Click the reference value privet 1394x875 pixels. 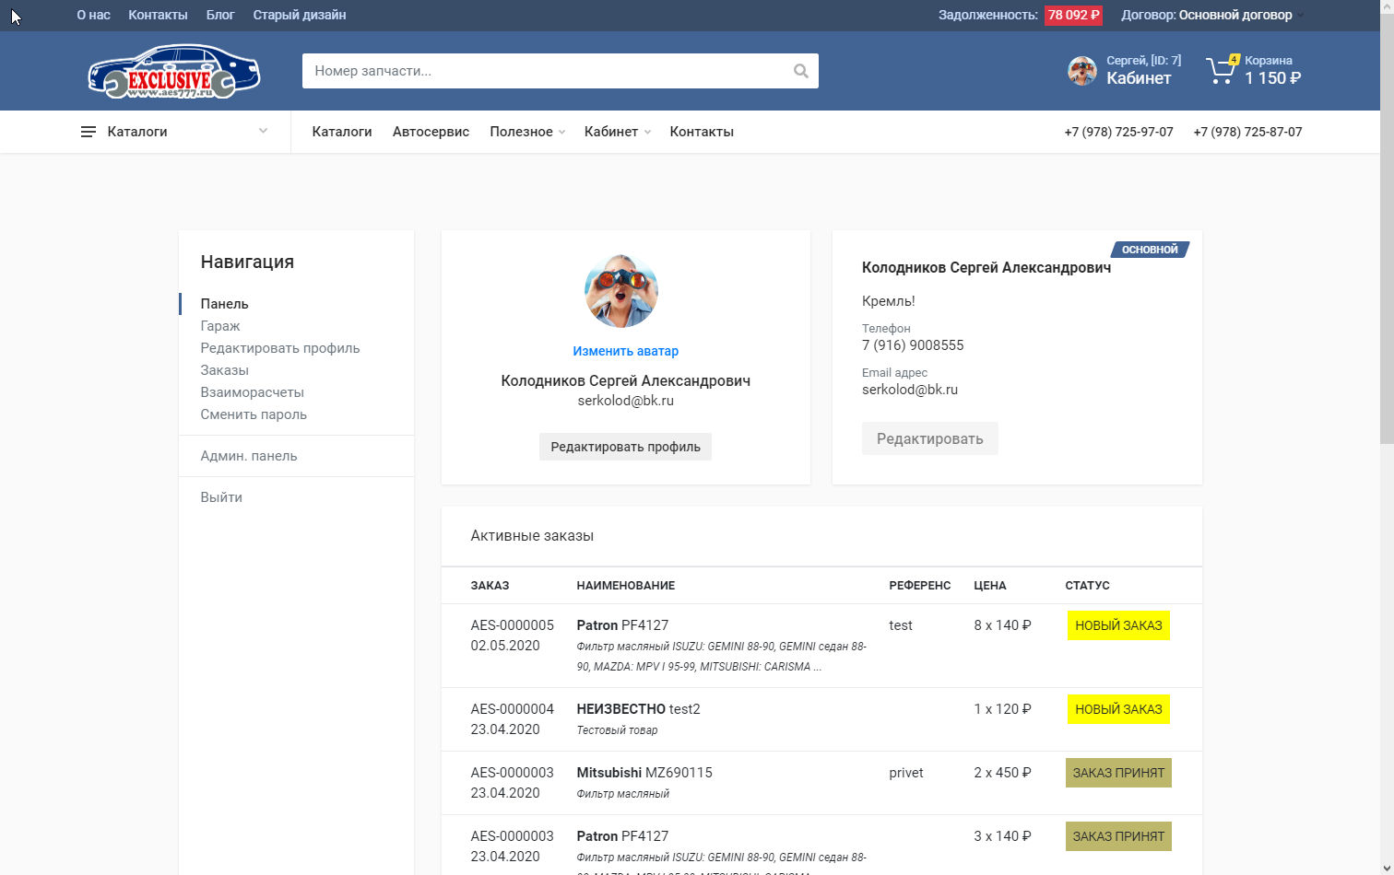click(x=906, y=773)
